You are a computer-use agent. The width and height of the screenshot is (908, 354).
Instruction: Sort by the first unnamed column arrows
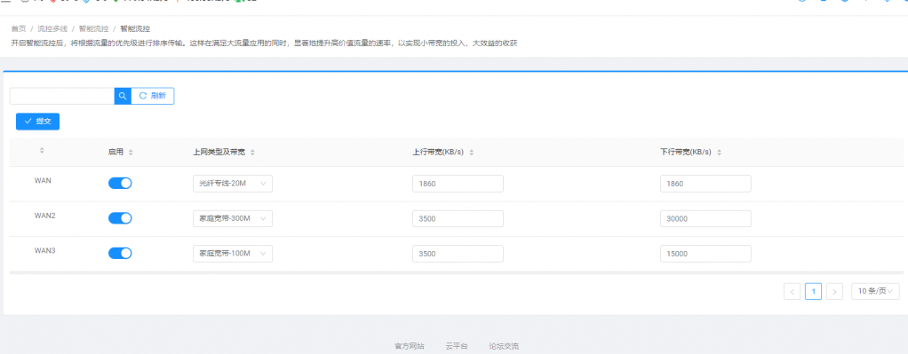42,151
